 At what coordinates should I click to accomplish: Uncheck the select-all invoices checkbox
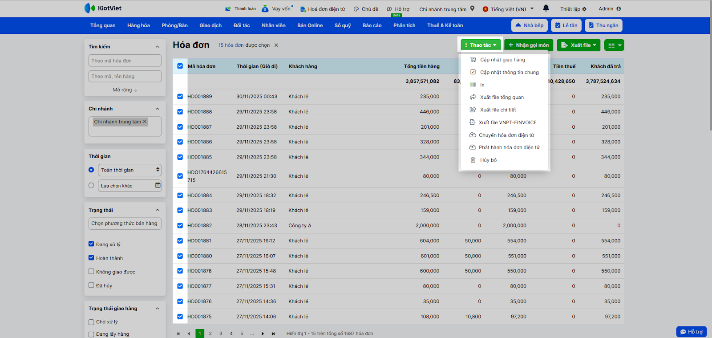pos(180,66)
